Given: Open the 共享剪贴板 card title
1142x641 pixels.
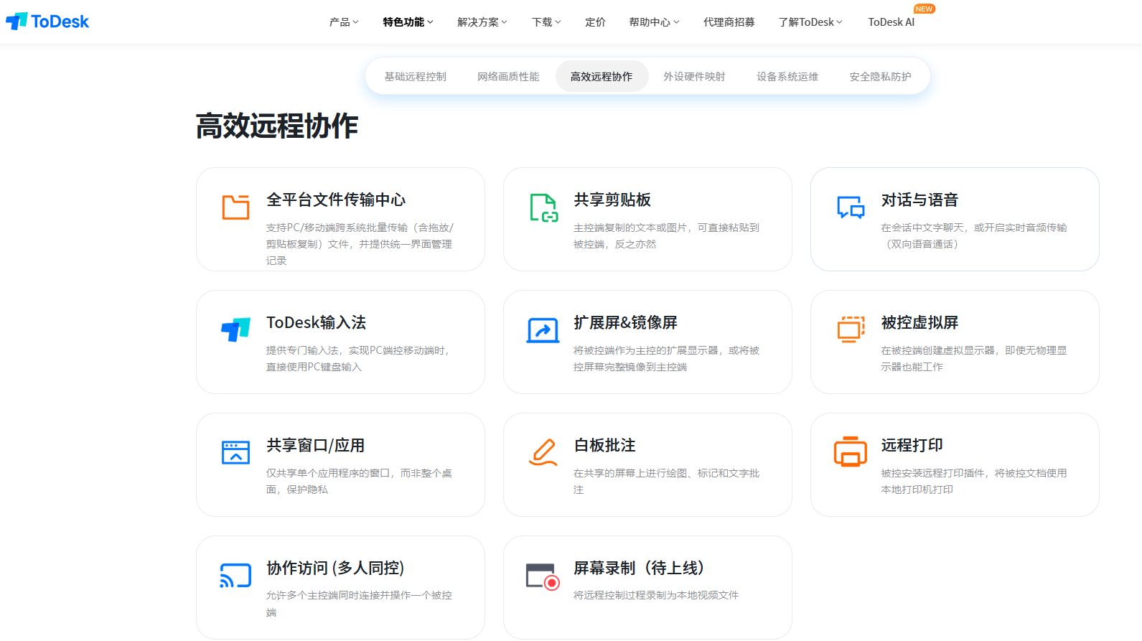Looking at the screenshot, I should pos(612,200).
